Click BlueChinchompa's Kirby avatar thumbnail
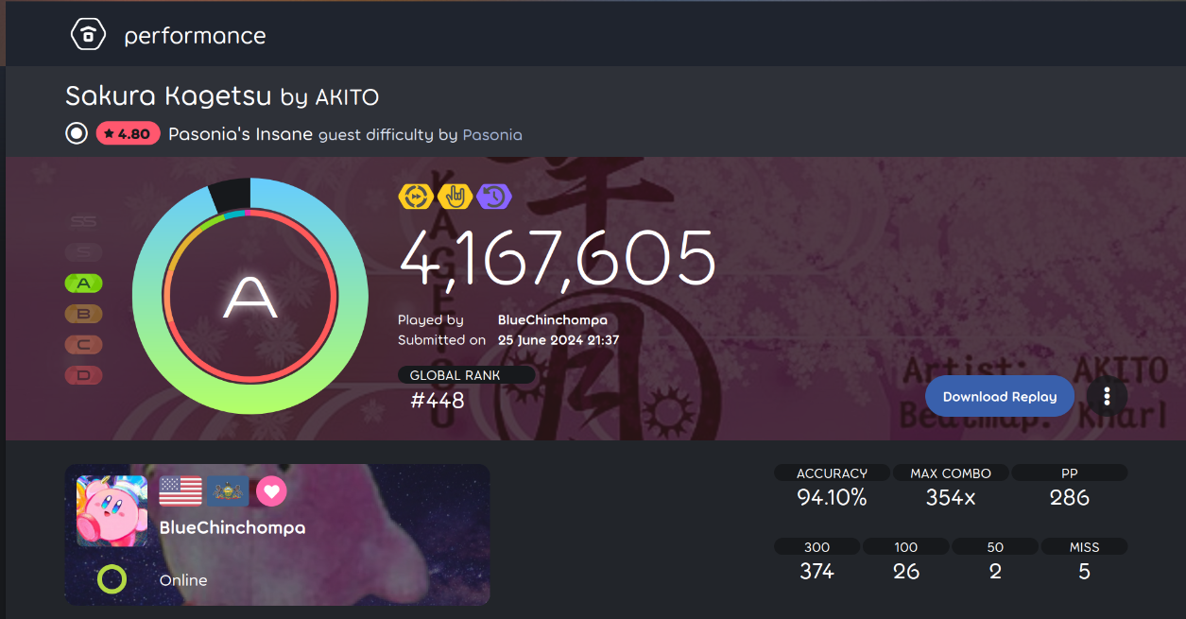 [112, 510]
